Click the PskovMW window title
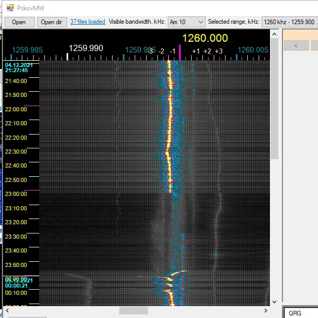 pyautogui.click(x=30, y=8)
